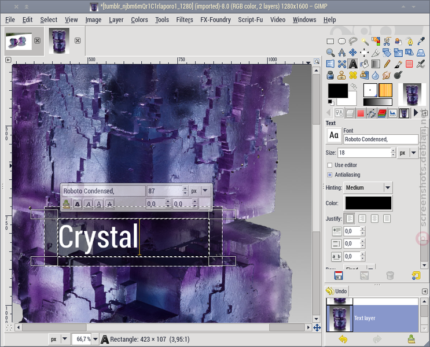Reset tool options to default values
Screen dimensions: 430x347
416,275
